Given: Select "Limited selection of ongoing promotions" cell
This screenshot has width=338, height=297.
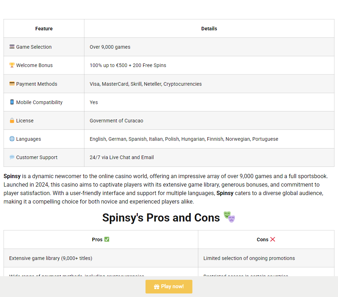Looking at the screenshot, I should (x=266, y=258).
